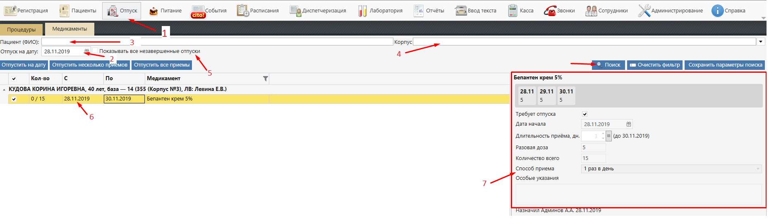
Task: Click the Очистить фильтр button
Action: tap(654, 65)
